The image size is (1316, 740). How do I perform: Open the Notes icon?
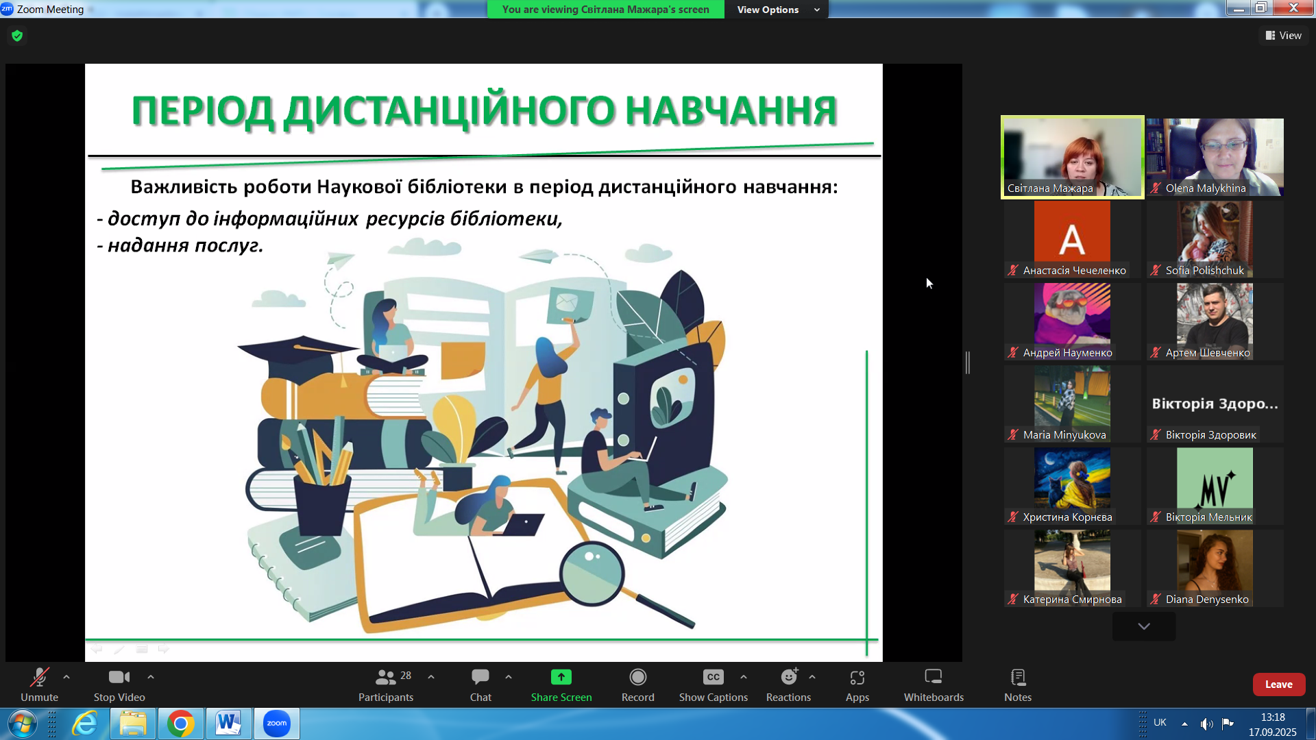tap(1017, 678)
